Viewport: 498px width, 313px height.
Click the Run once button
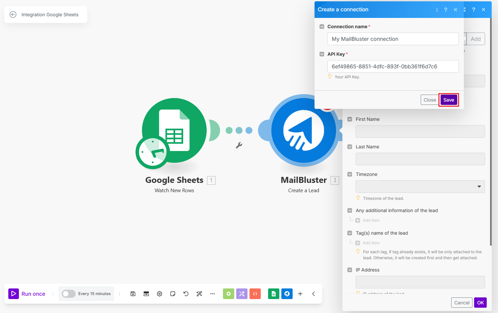27,294
